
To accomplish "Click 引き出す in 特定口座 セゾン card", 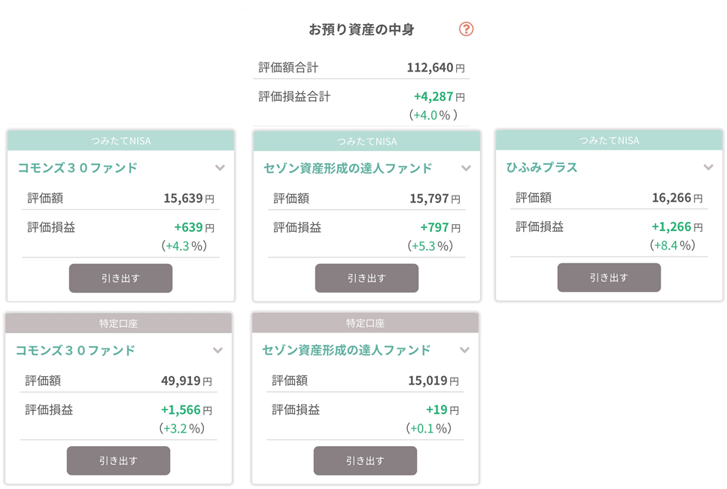I will click(365, 460).
